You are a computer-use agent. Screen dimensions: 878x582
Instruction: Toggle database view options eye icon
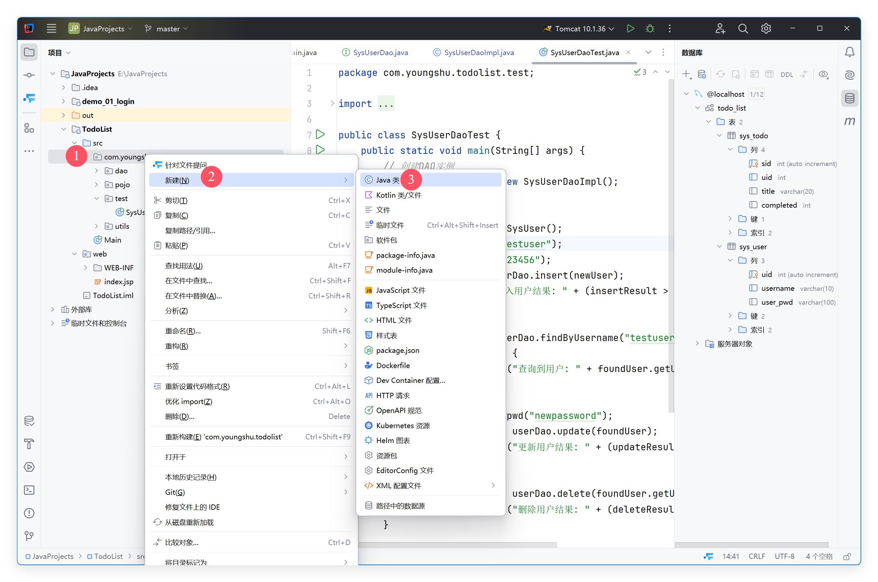pos(823,74)
